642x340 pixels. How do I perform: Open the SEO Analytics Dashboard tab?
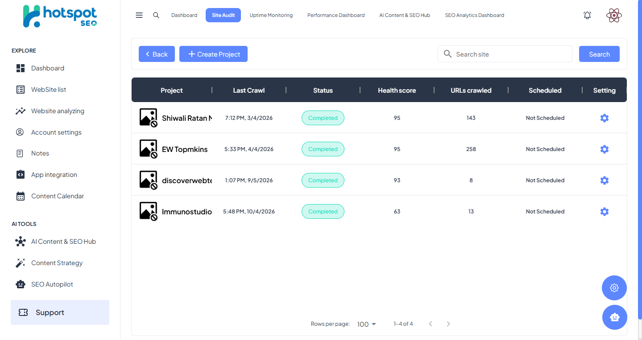[x=475, y=15]
